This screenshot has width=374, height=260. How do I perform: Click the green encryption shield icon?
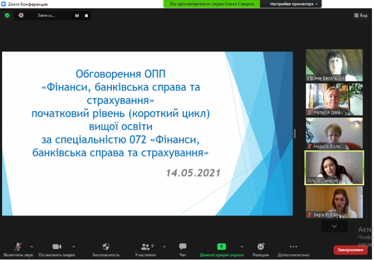coord(7,15)
